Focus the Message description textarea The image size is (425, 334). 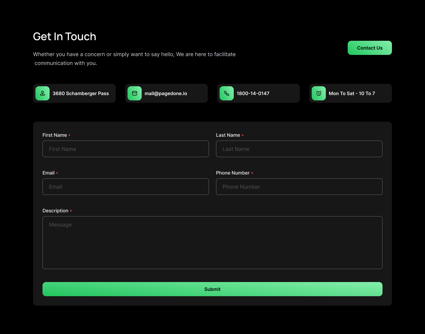tap(212, 242)
